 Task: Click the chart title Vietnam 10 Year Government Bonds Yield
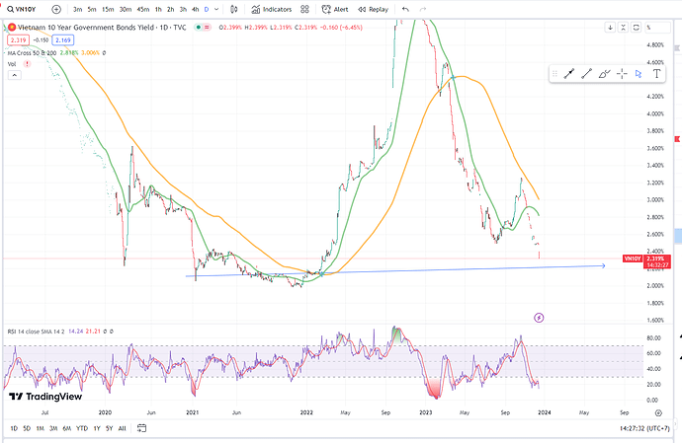point(86,28)
